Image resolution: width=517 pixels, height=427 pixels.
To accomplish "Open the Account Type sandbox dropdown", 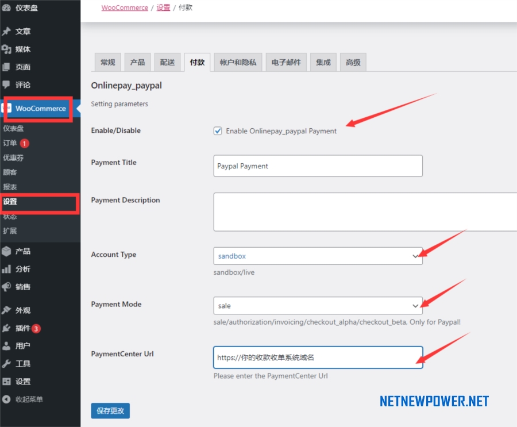I will coord(318,256).
